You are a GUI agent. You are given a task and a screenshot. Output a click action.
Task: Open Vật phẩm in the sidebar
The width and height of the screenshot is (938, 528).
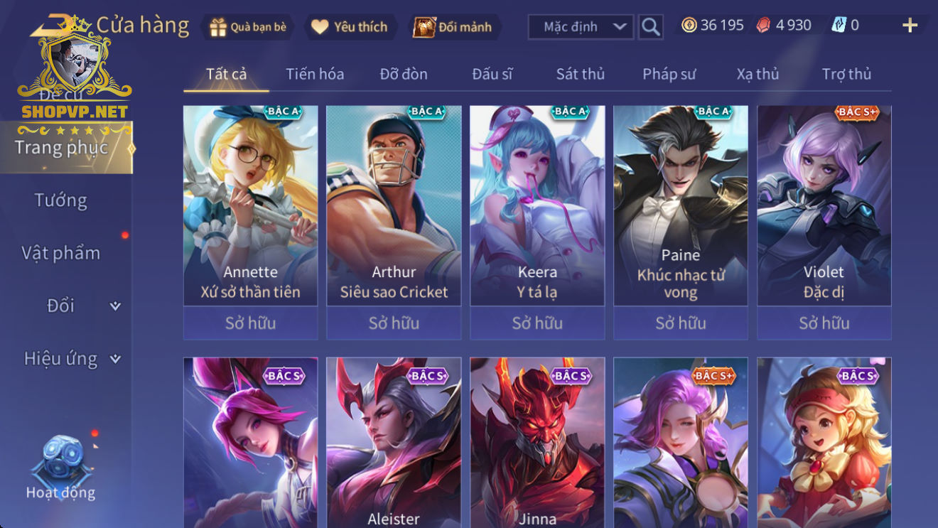point(61,253)
